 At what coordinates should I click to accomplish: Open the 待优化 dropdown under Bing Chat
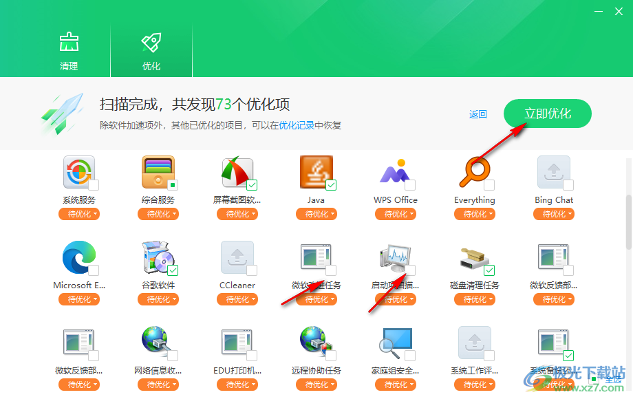coord(554,214)
